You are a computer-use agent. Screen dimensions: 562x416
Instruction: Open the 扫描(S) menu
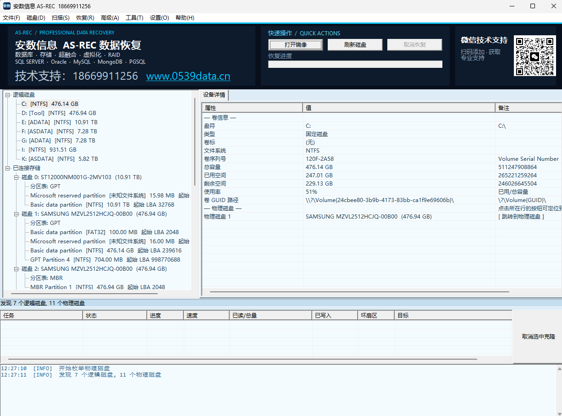pyautogui.click(x=61, y=18)
